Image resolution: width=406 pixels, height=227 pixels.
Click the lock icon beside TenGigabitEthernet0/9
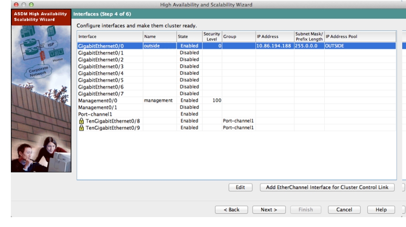pos(81,128)
